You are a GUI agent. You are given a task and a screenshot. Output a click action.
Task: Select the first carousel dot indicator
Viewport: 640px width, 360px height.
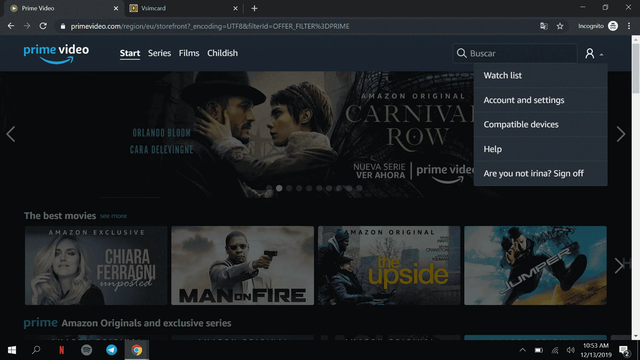[269, 188]
